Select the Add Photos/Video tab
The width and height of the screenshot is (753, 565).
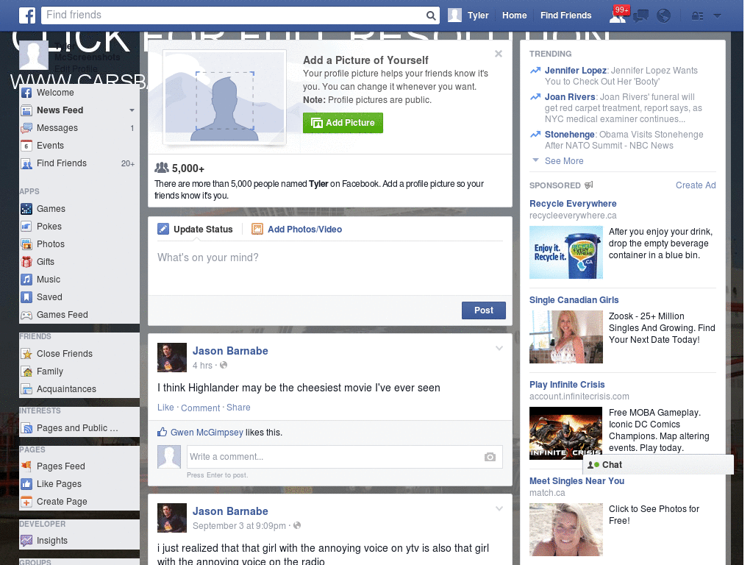point(297,230)
